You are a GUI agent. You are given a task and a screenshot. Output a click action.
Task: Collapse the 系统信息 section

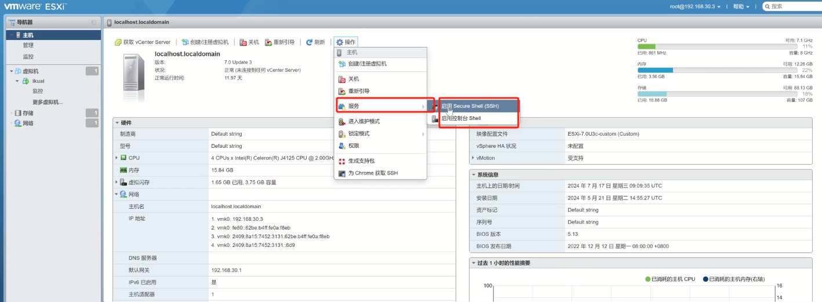(474, 174)
